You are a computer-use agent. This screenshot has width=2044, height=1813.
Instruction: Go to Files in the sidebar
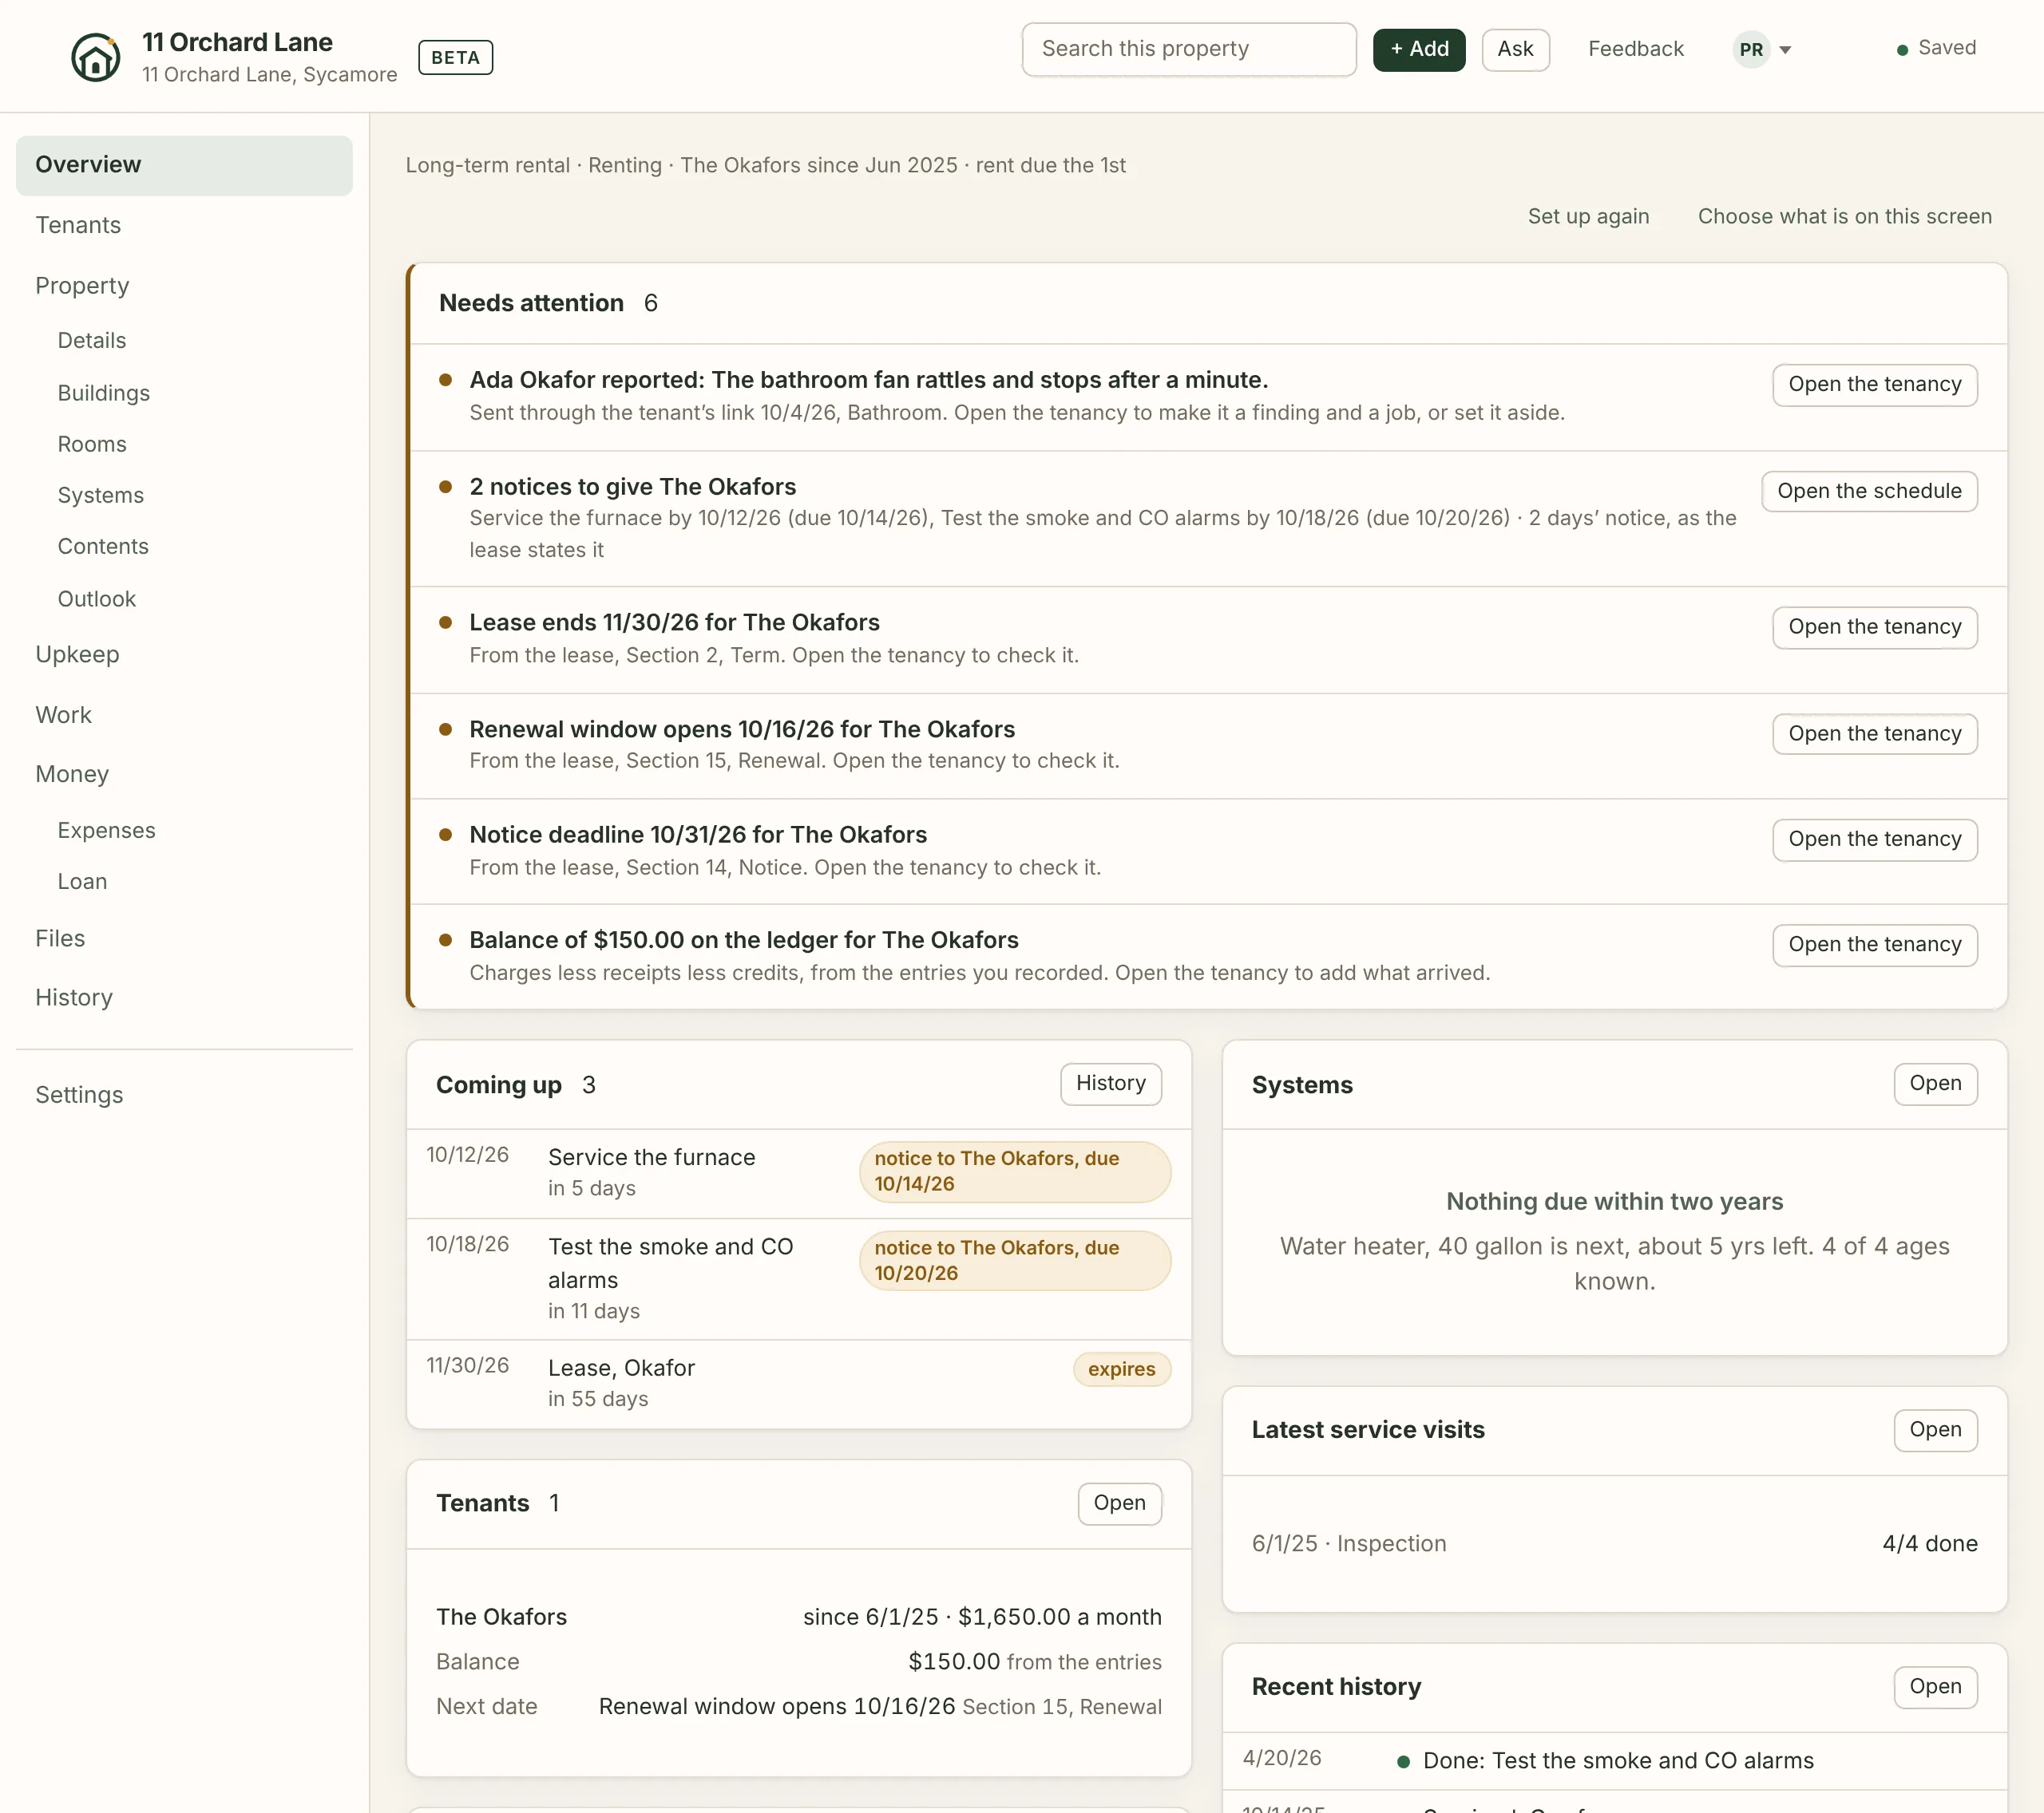pos(60,938)
